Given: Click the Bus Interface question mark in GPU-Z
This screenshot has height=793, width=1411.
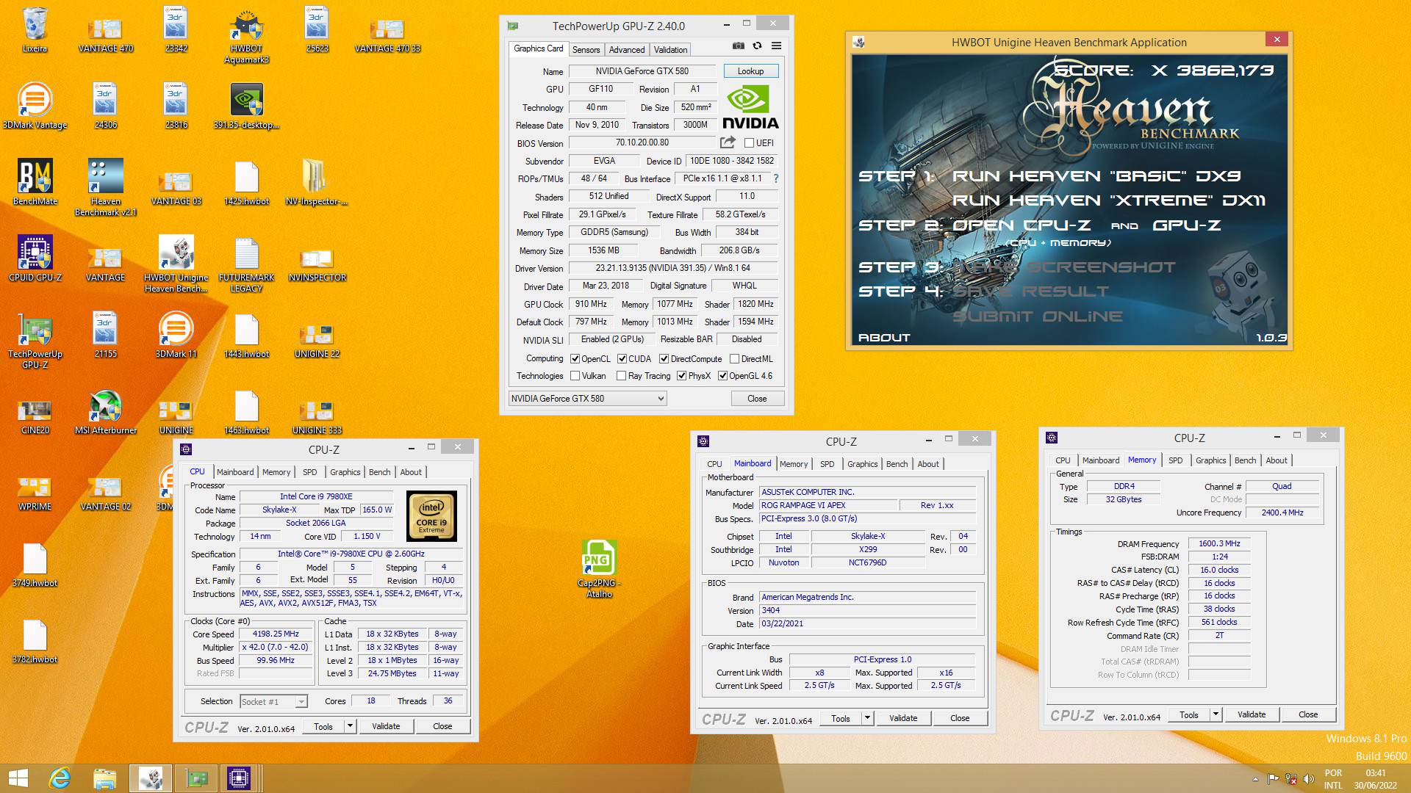Looking at the screenshot, I should click(775, 178).
